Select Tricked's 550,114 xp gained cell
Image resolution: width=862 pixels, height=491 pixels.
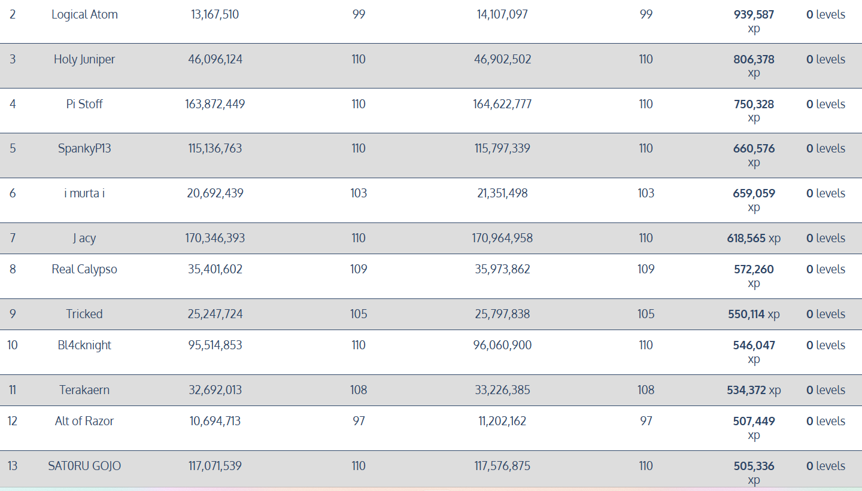[x=754, y=314]
